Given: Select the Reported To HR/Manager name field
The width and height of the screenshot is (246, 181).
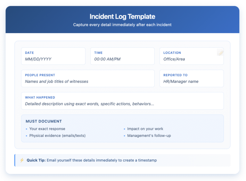Looking at the screenshot, I should pyautogui.click(x=192, y=79).
